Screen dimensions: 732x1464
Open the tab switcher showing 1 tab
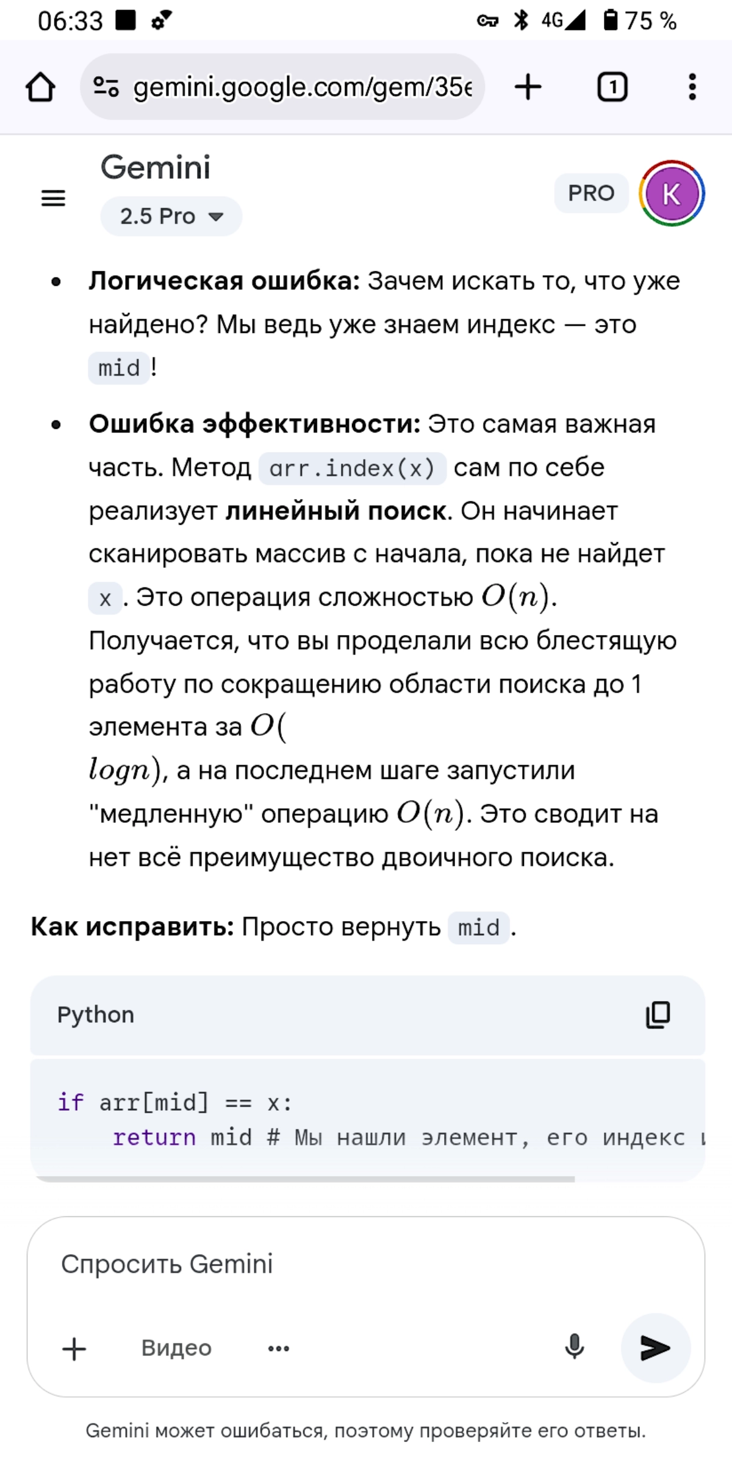pos(612,87)
